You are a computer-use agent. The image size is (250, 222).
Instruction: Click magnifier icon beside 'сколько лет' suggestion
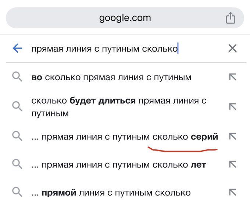(17, 164)
